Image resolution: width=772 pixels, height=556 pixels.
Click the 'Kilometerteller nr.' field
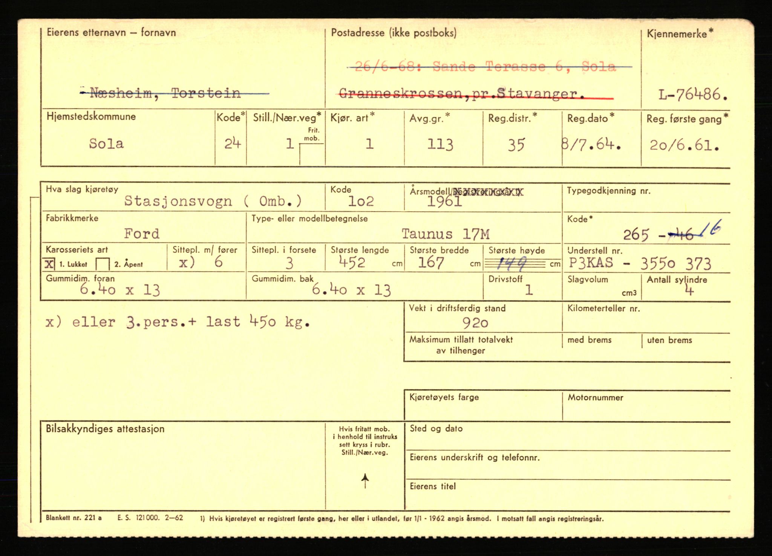tap(646, 318)
